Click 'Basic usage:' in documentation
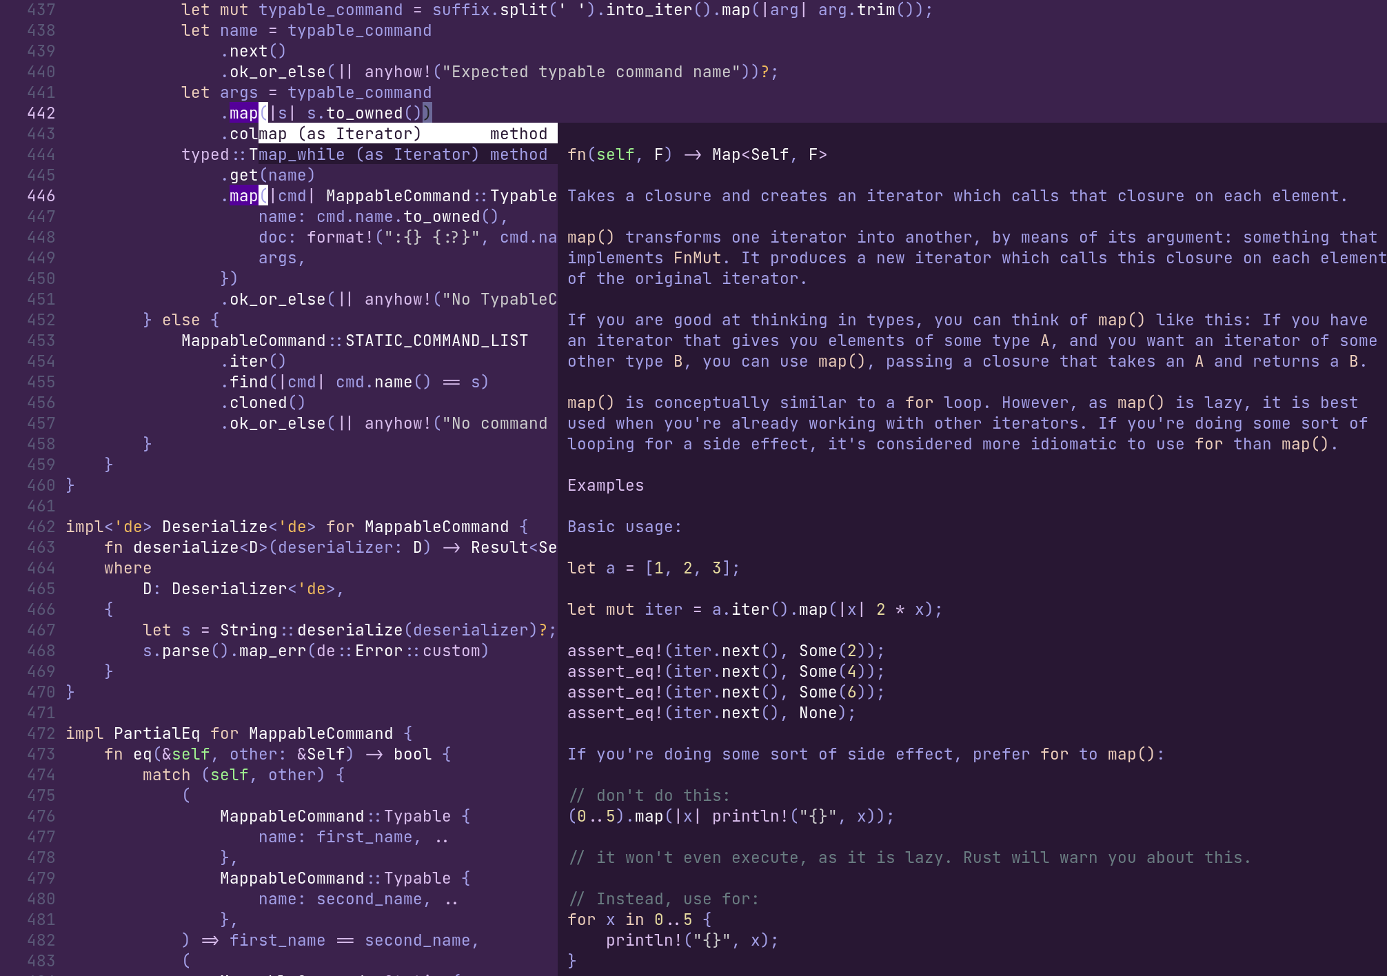The width and height of the screenshot is (1387, 976). 625,527
